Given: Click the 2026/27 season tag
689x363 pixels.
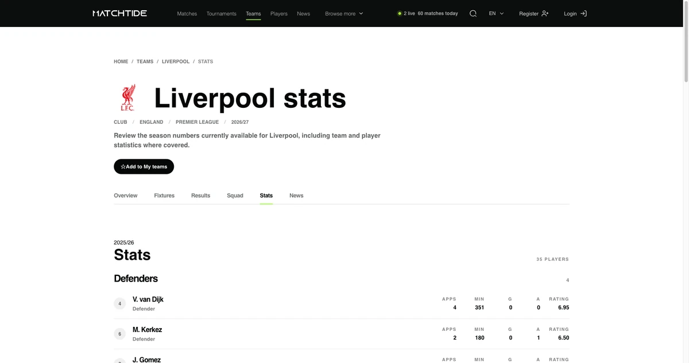Looking at the screenshot, I should [x=240, y=122].
